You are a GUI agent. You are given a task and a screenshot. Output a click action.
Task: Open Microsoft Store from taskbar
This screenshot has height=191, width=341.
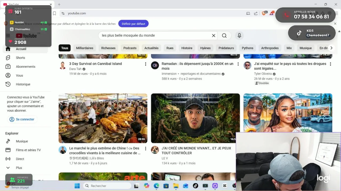click(166, 186)
